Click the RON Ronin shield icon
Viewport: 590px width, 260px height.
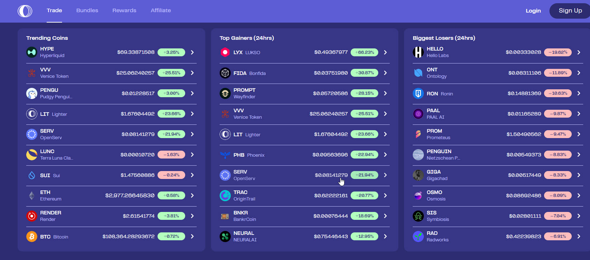click(x=418, y=94)
